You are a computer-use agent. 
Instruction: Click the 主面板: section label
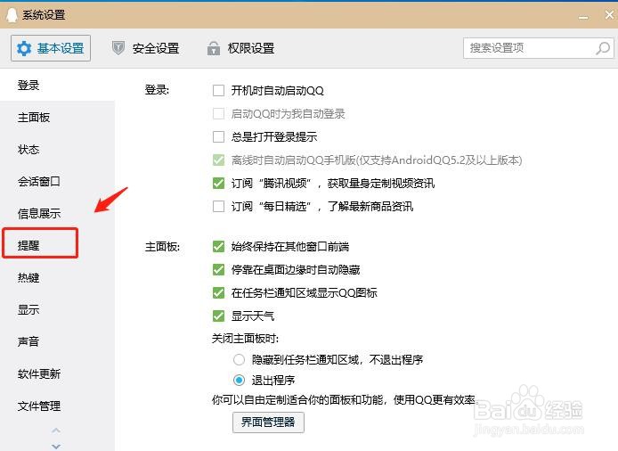pos(162,247)
